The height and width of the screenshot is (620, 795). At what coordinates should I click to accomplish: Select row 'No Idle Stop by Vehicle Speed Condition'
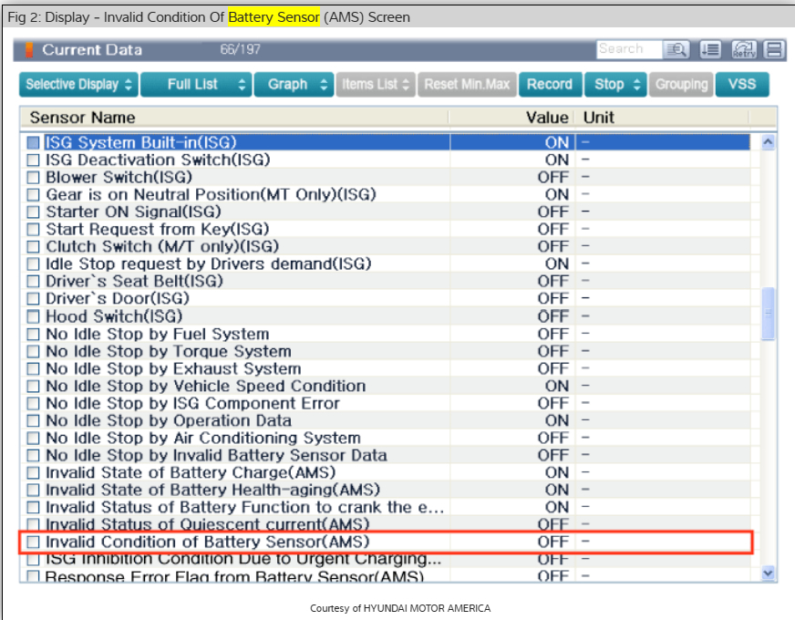coord(386,386)
